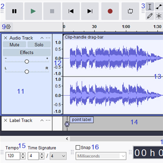The width and height of the screenshot is (163, 163).
Task: Collapse the Label Track with the chevron
Action: pos(42,120)
